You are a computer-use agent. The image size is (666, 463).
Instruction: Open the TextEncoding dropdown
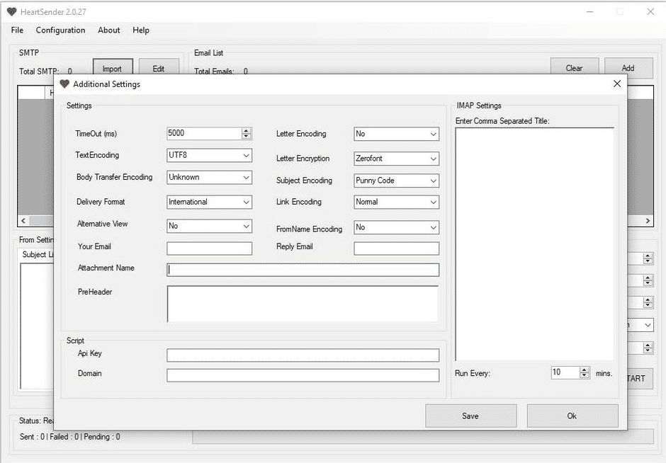(246, 155)
